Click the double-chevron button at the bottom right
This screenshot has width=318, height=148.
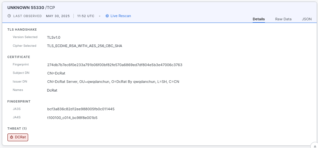(x=315, y=146)
